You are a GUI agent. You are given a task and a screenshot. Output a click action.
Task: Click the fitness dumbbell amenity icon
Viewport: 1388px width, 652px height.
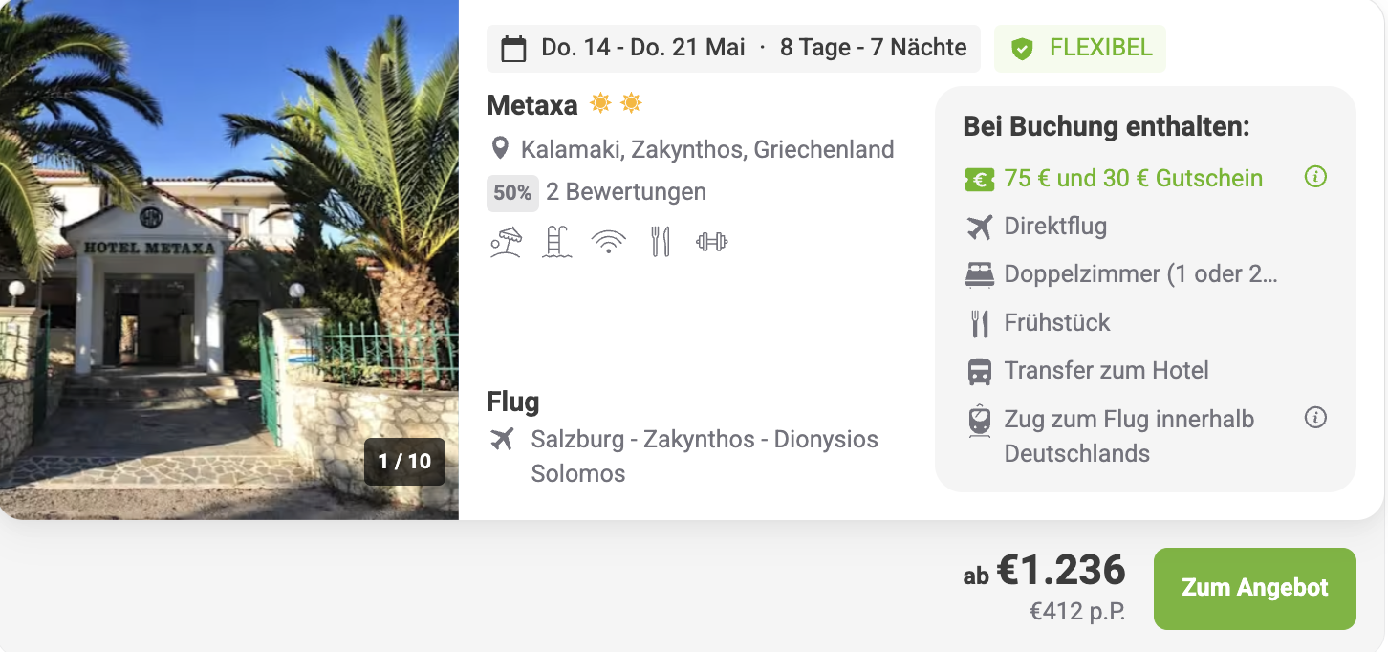coord(712,242)
